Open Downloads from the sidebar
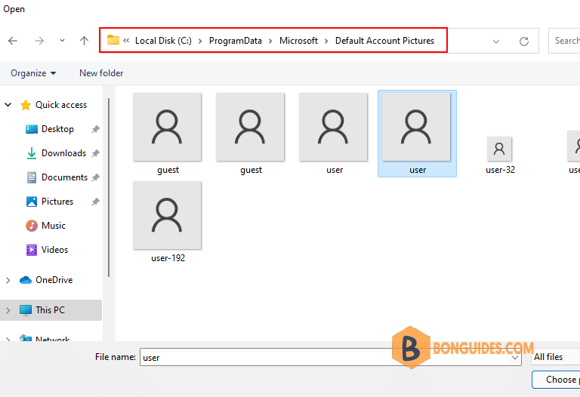Viewport: 580px width, 397px height. click(63, 153)
